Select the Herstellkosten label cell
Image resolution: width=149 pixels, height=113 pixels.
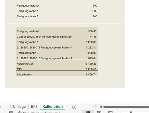point(25,64)
